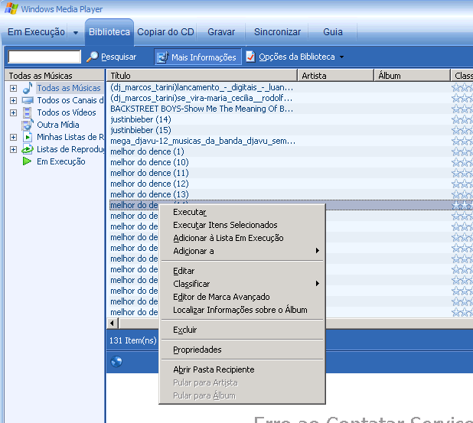The image size is (473, 423).
Task: Click the Listas de Reprodução automática icon
Action: pyautogui.click(x=28, y=149)
